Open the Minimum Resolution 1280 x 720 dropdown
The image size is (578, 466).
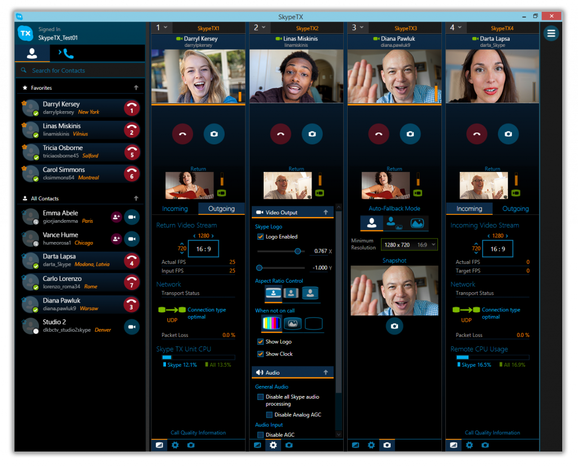coord(409,245)
